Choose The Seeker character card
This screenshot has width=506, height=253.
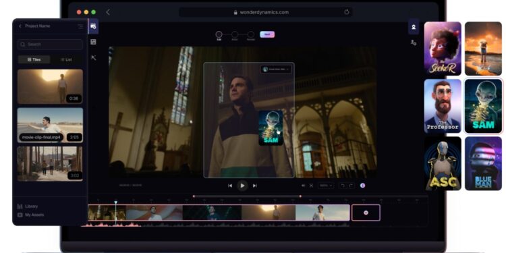tap(443, 49)
